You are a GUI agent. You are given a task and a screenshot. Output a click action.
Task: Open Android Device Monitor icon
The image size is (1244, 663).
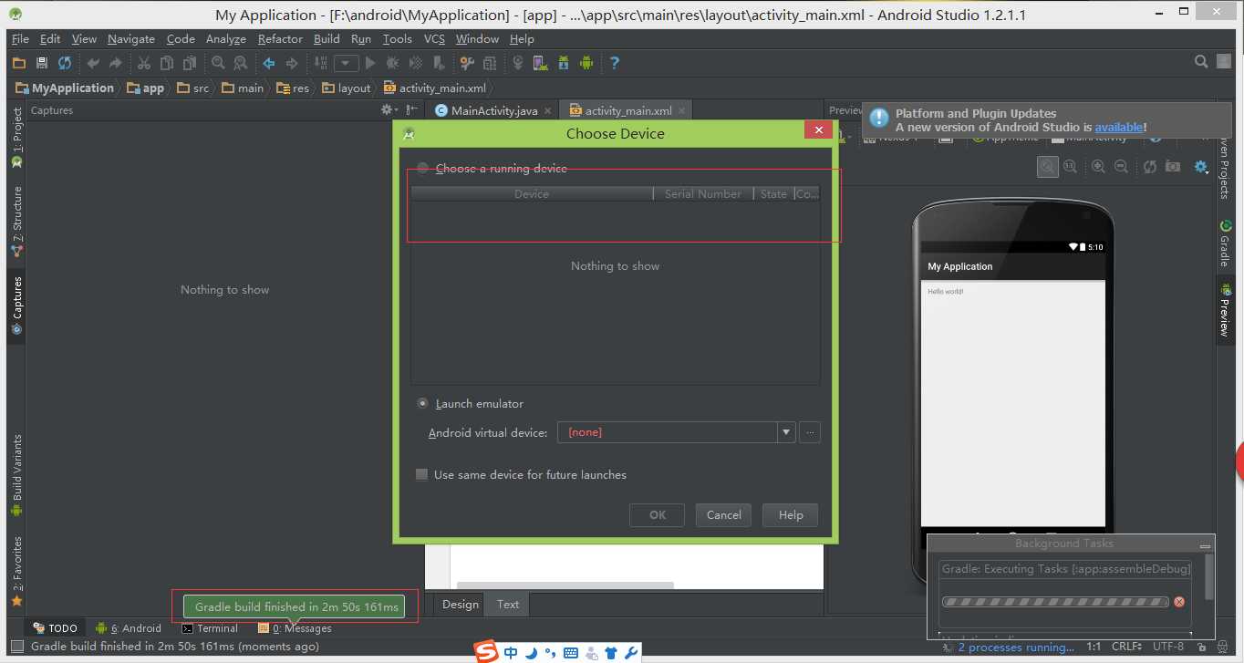(x=586, y=63)
